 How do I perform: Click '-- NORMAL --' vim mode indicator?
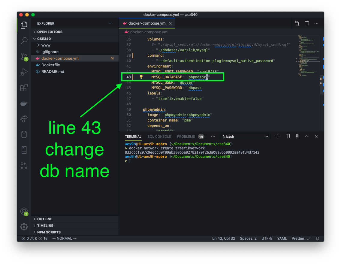click(64, 238)
